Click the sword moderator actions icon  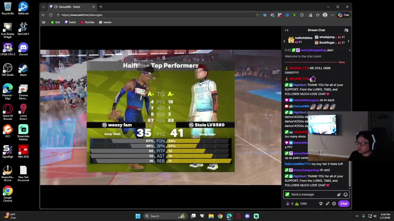tap(328, 204)
